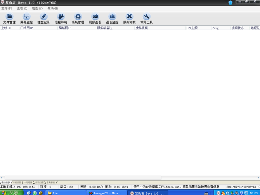The height and width of the screenshot is (195, 260).
Task: Switch to the 本机设置 bottom tab
Action: (17, 183)
